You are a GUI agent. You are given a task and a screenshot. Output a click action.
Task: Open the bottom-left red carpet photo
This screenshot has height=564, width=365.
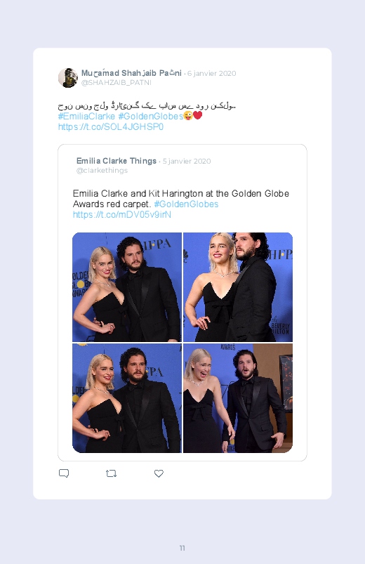[127, 398]
